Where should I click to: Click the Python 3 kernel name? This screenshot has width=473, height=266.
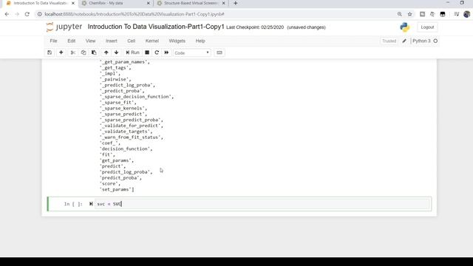pos(421,41)
